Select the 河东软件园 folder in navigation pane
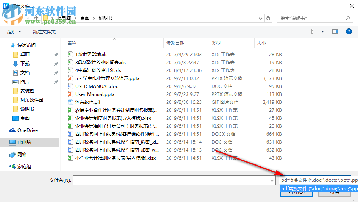 click(x=32, y=100)
